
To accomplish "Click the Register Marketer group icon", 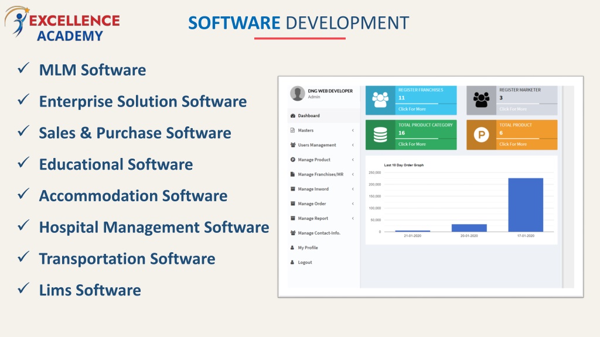I will [481, 100].
